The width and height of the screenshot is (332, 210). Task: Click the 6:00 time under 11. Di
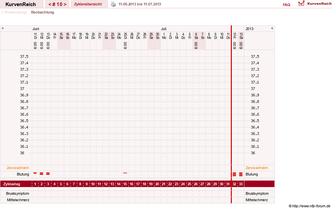coord(35,45)
